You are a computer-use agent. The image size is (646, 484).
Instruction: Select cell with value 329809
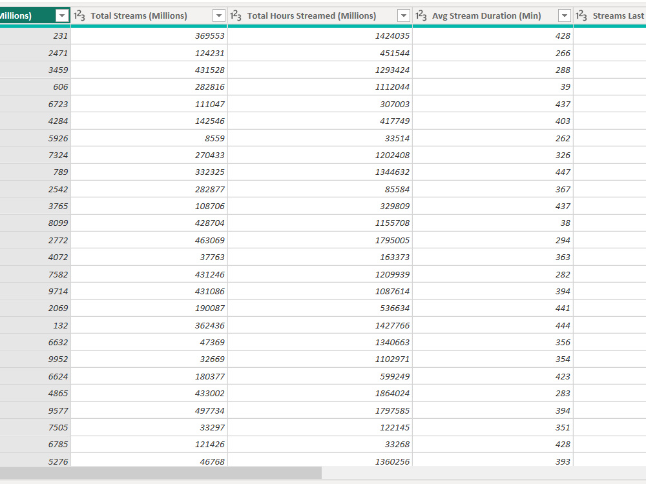320,207
